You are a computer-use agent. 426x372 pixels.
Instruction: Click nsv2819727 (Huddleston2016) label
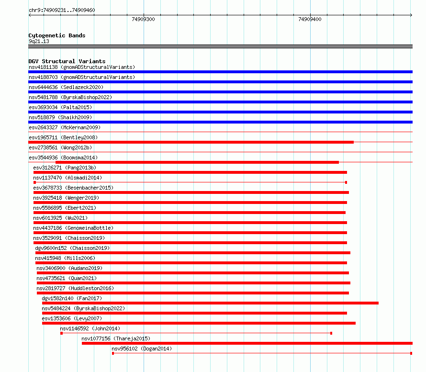(75, 288)
